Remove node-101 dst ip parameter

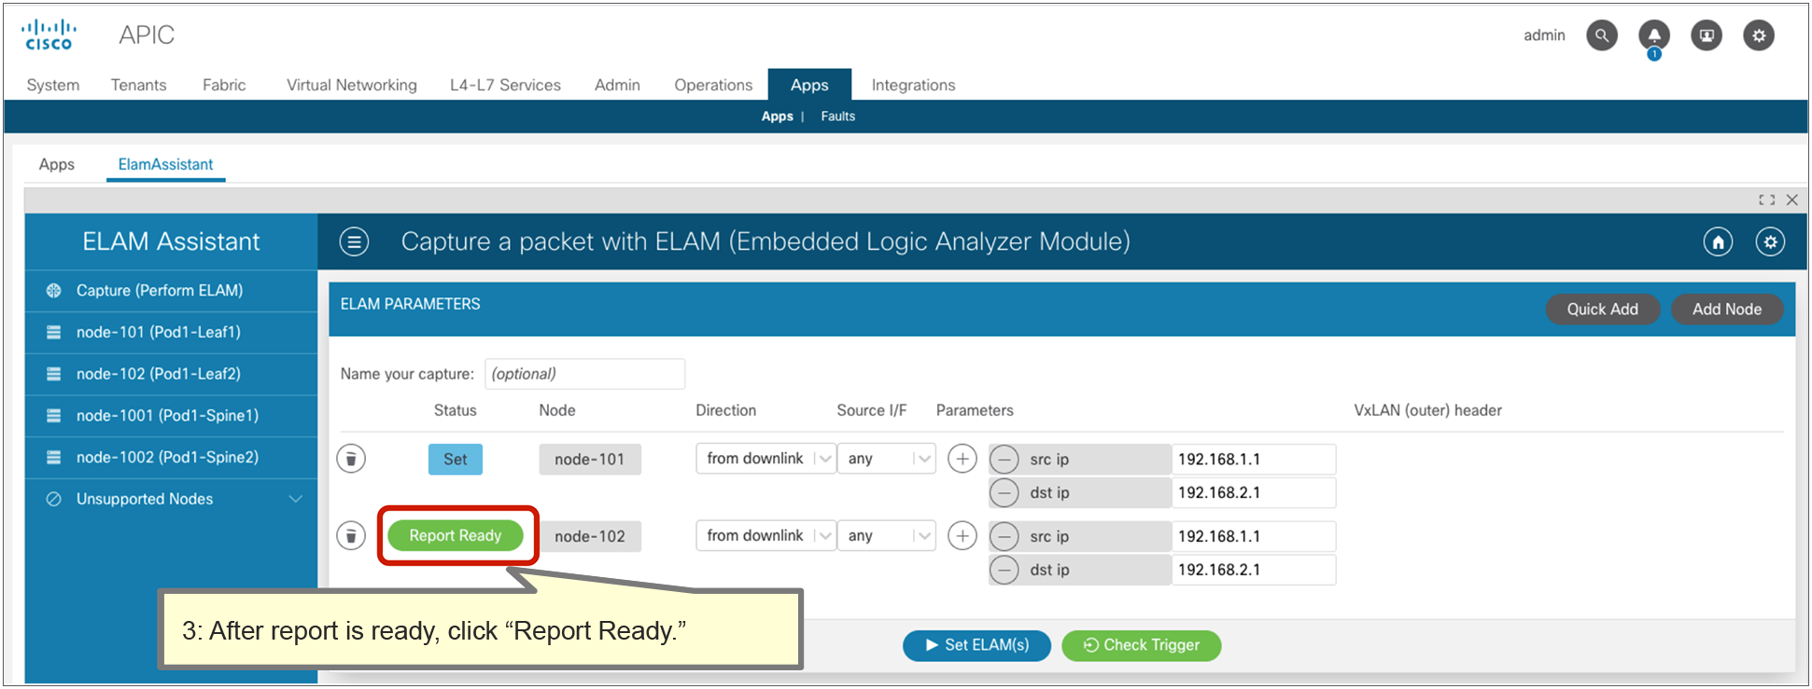(1004, 492)
